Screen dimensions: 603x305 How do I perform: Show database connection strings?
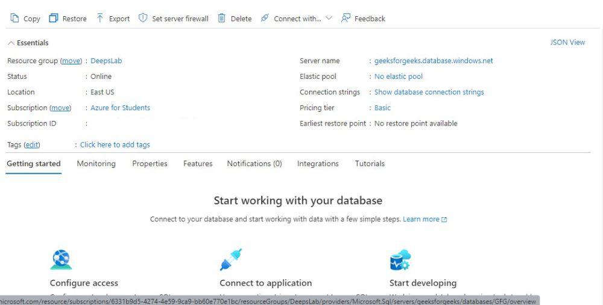pos(429,92)
